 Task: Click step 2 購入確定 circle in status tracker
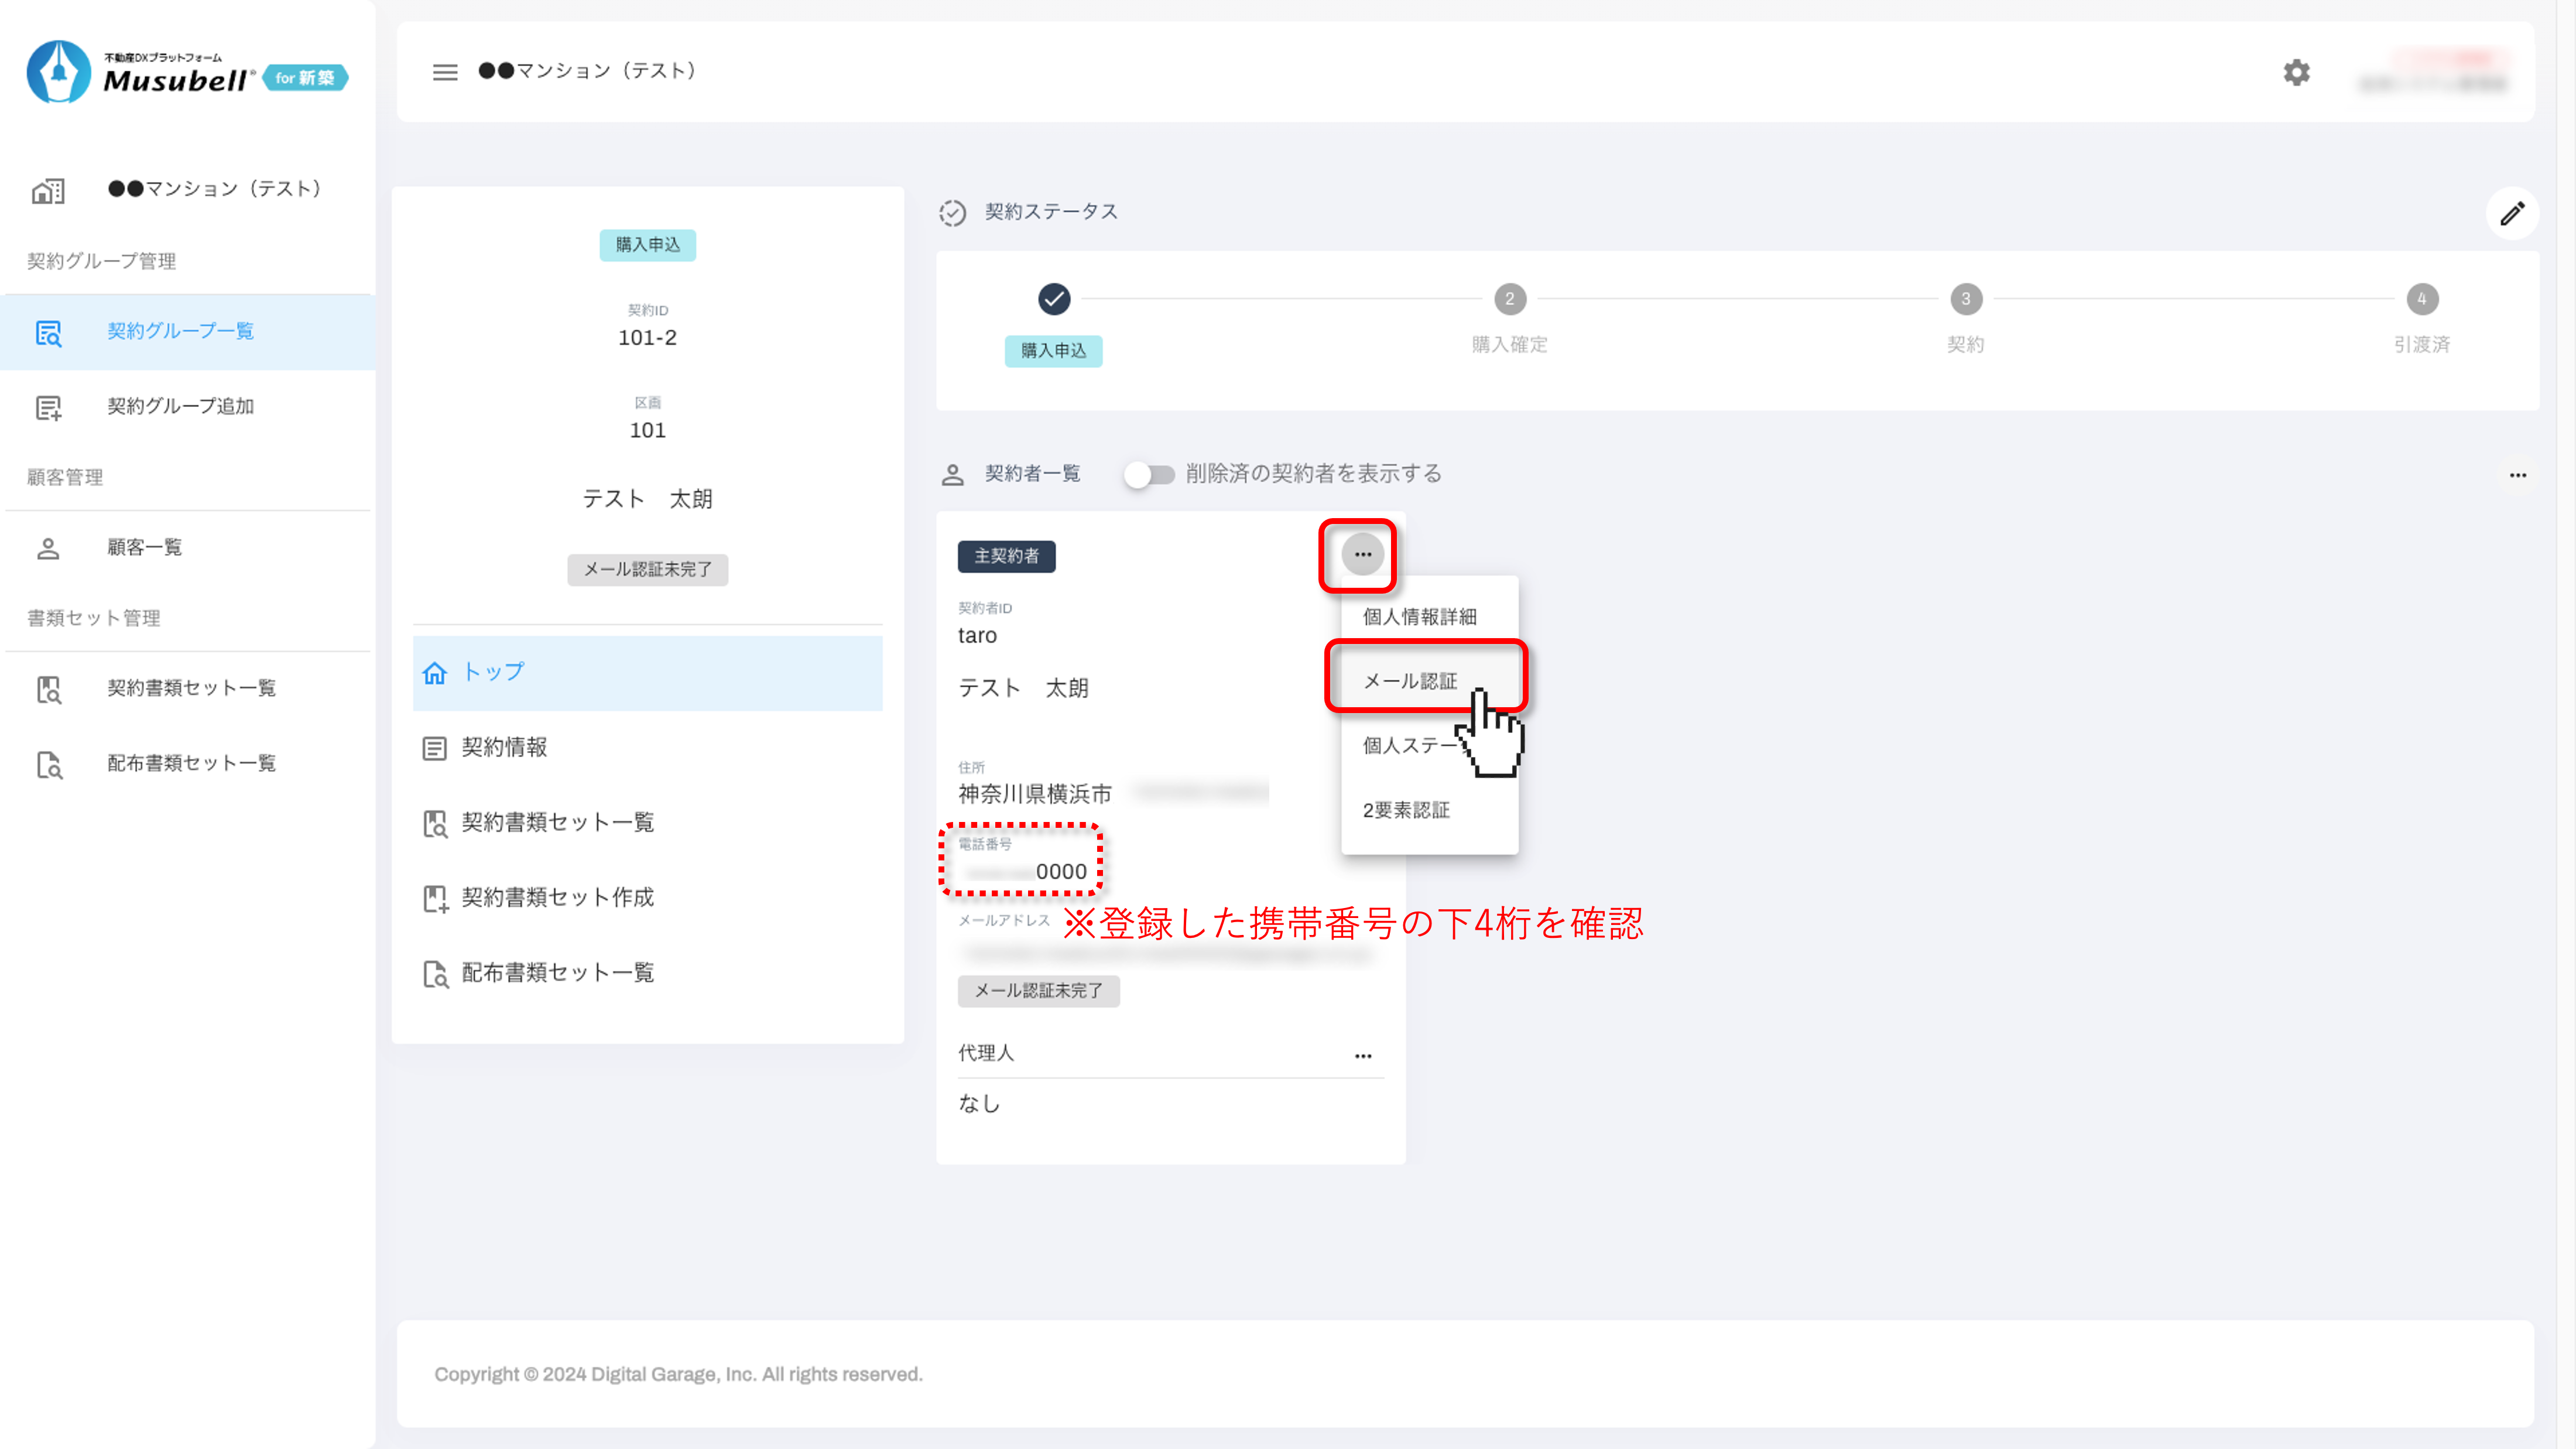[1509, 299]
